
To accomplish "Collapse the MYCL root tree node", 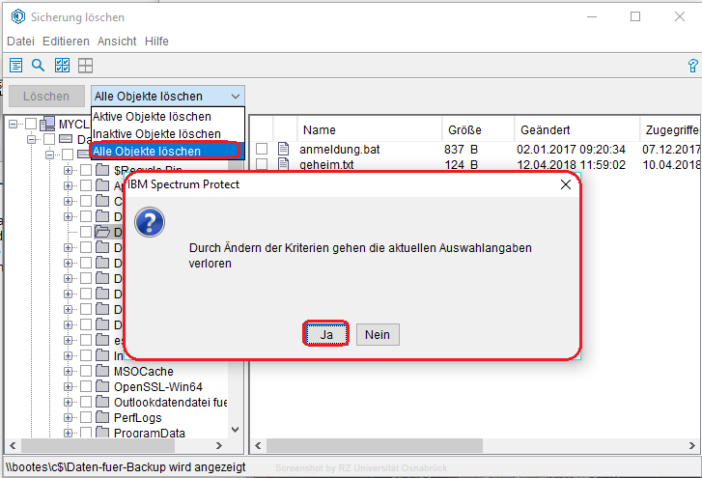I will (x=14, y=124).
